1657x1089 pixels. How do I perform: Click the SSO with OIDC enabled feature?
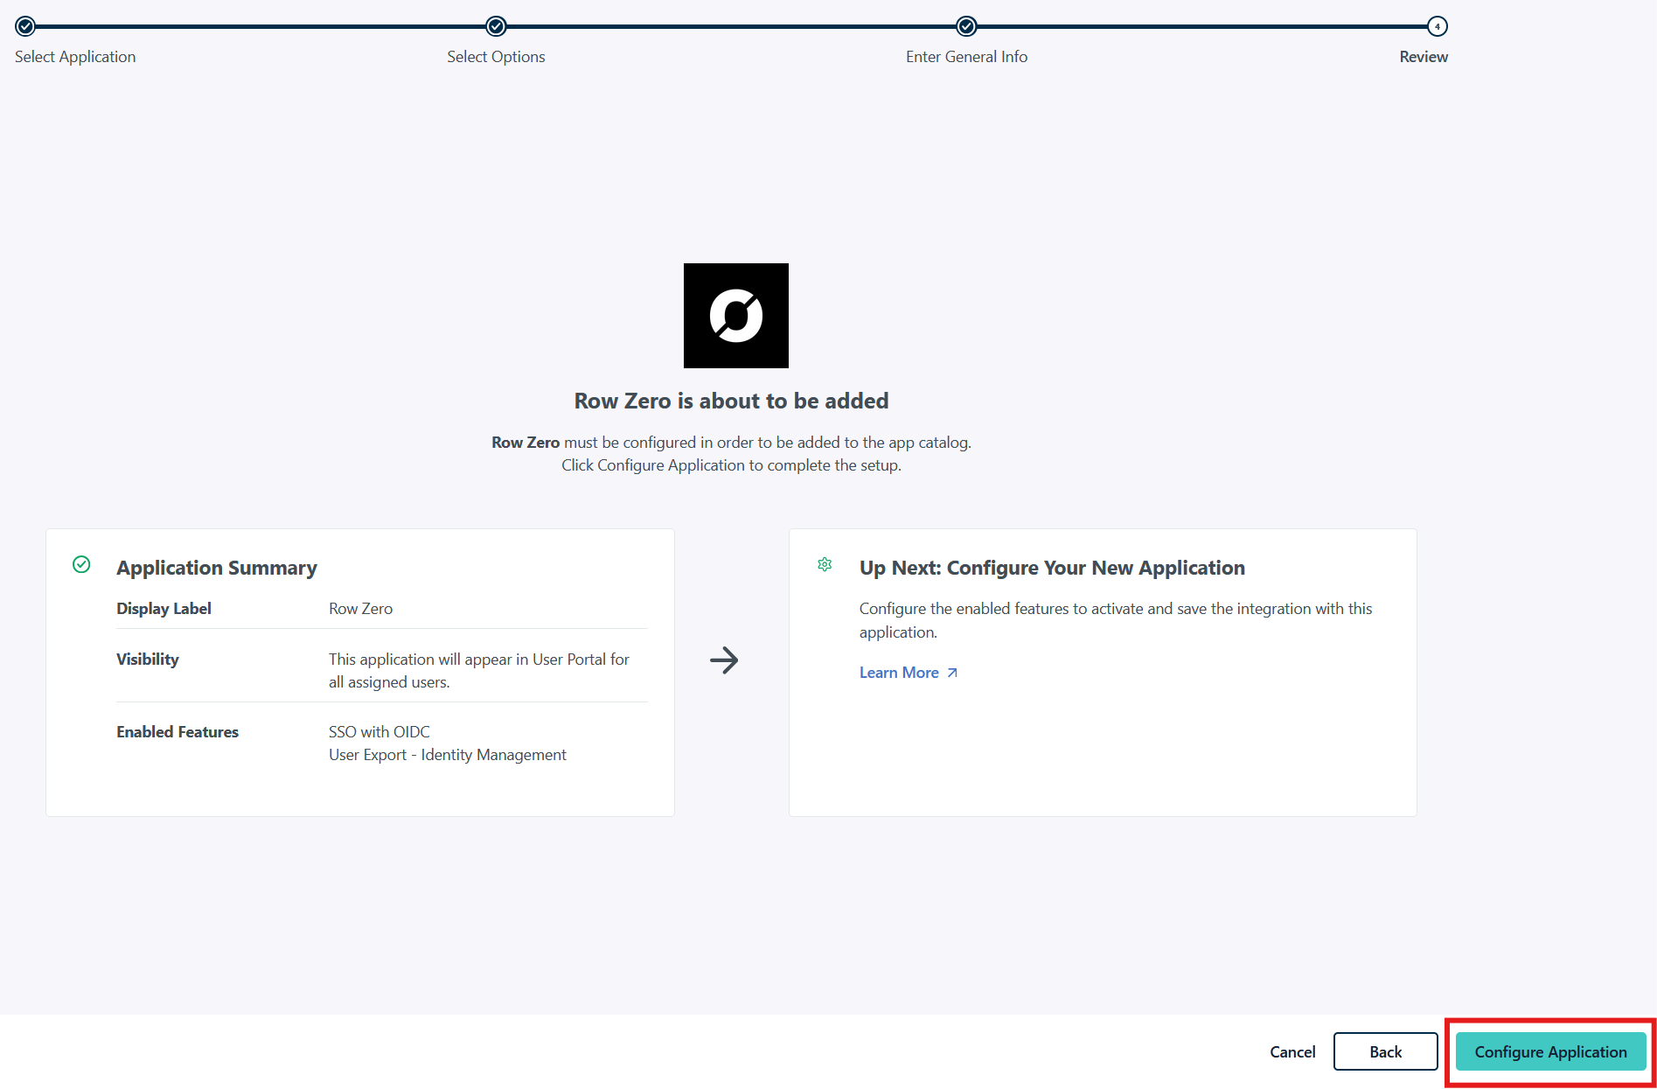pos(379,732)
